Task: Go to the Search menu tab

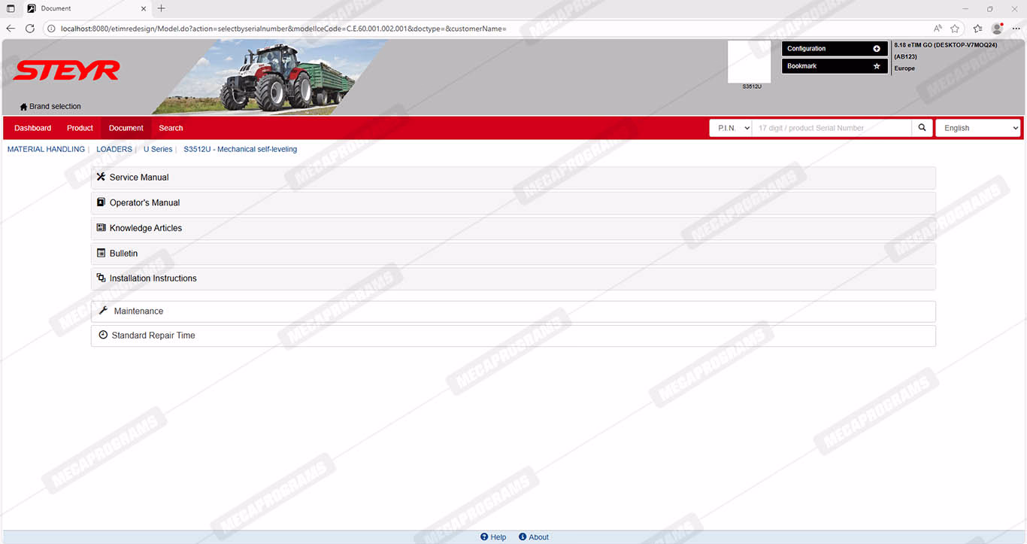Action: (x=171, y=128)
